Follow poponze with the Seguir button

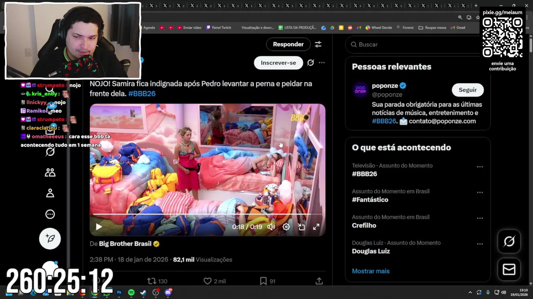click(x=468, y=90)
